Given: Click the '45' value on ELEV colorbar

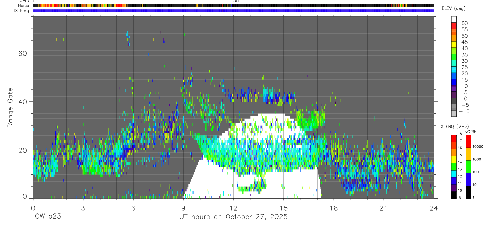Looking at the screenshot, I should [464, 42].
